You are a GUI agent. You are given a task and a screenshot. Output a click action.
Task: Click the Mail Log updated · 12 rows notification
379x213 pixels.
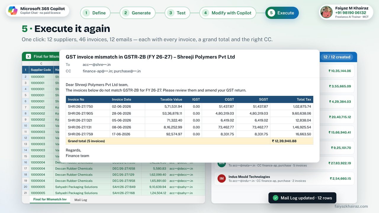pos(302,198)
